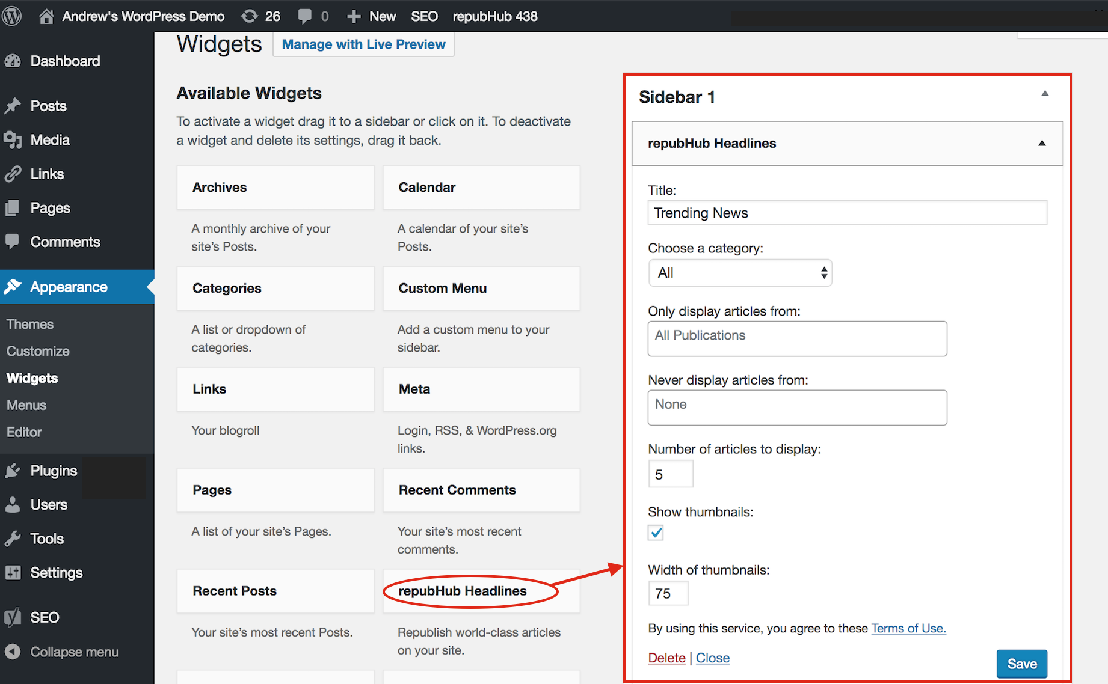Open the updates icon showing 26

click(x=250, y=16)
